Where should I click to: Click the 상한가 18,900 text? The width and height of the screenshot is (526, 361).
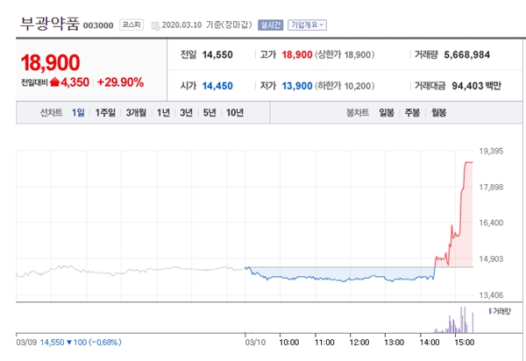(x=345, y=54)
